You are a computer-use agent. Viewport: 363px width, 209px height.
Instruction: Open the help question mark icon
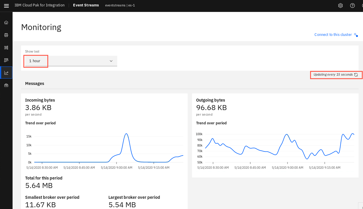click(352, 6)
